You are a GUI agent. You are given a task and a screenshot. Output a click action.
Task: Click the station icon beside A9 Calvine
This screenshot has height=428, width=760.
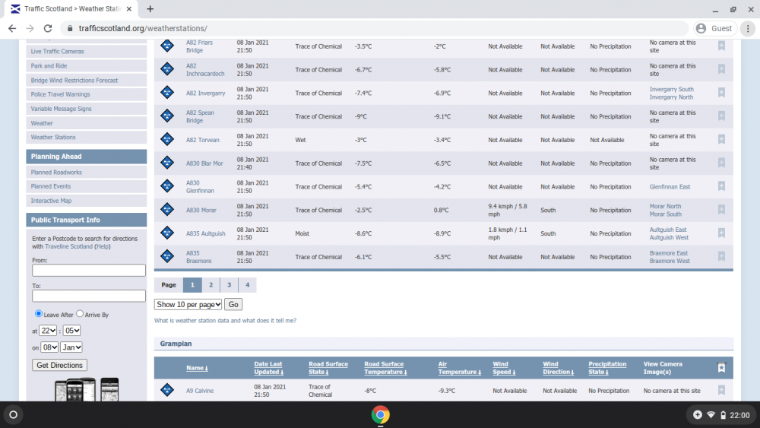166,390
